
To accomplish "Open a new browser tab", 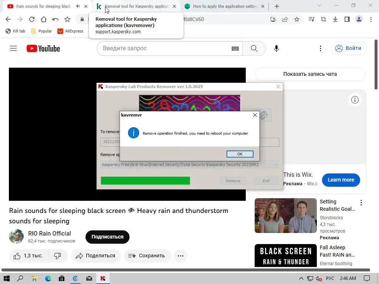I will pyautogui.click(x=277, y=6).
